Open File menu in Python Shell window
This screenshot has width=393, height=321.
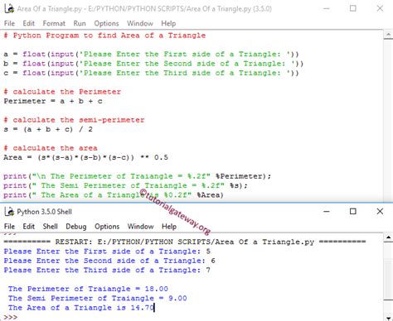(x=9, y=227)
